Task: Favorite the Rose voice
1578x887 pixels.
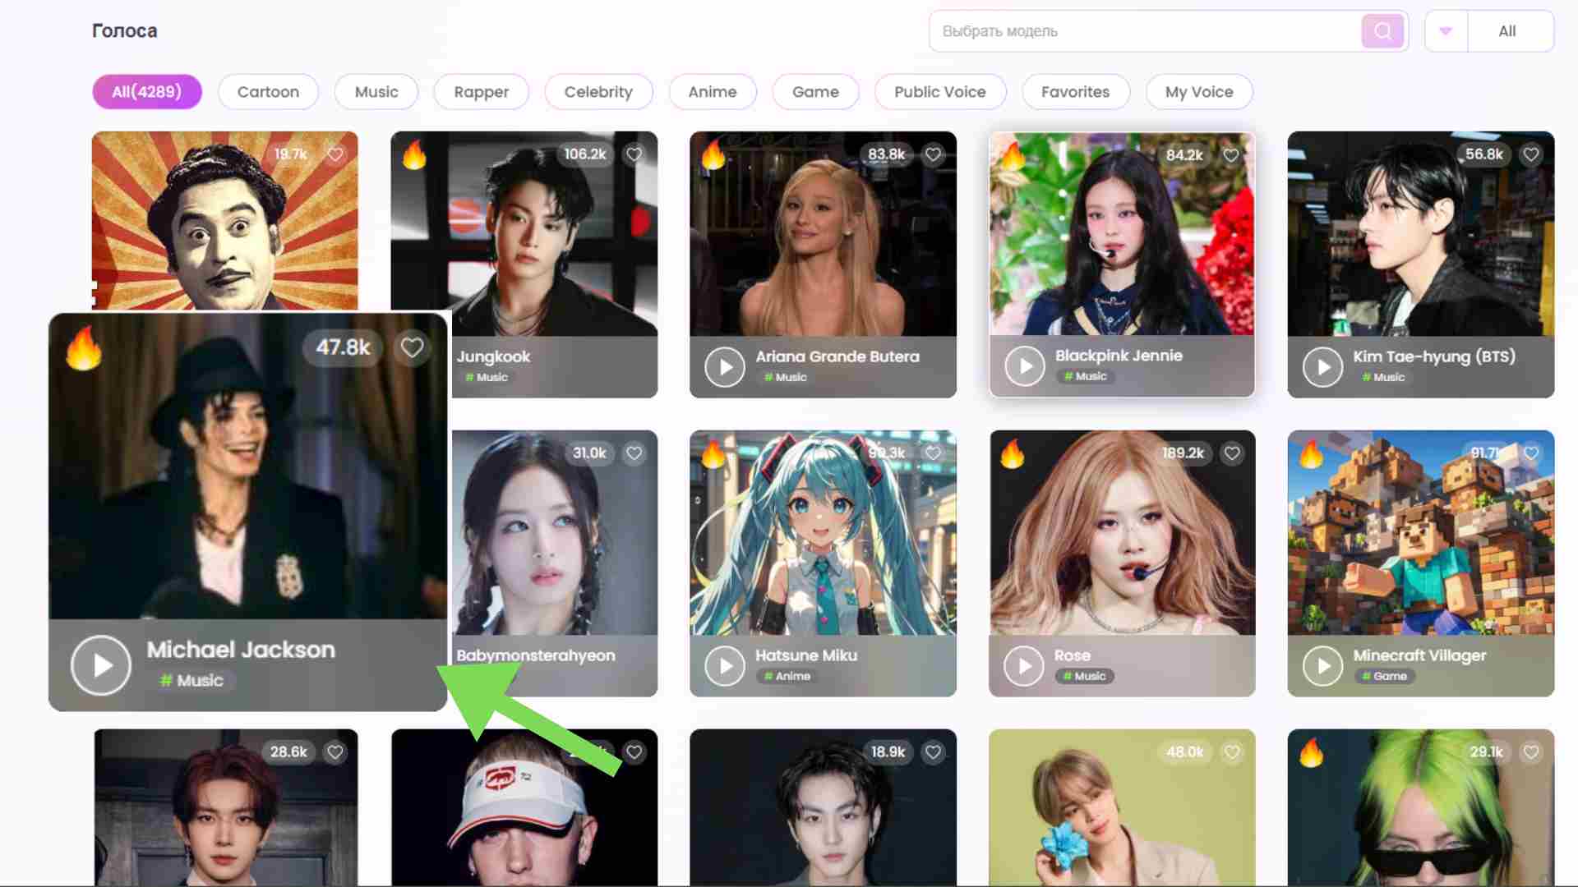Action: click(1232, 453)
